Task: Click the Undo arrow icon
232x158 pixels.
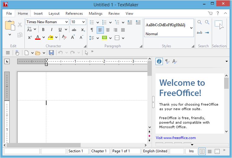Action: point(60,53)
